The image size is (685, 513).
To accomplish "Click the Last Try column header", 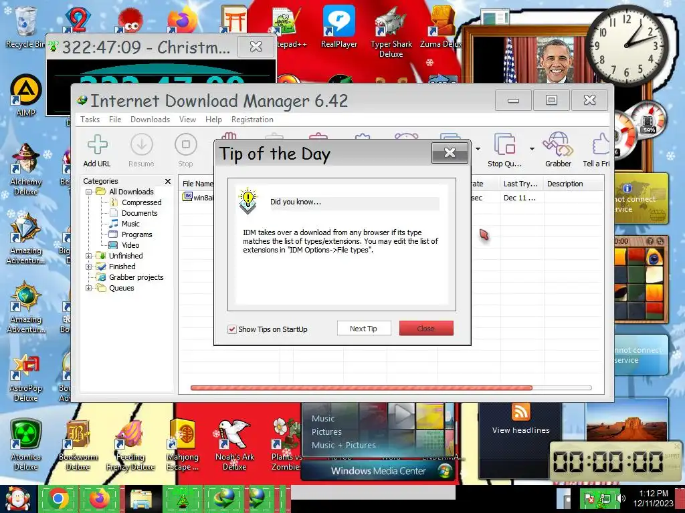I will (522, 184).
